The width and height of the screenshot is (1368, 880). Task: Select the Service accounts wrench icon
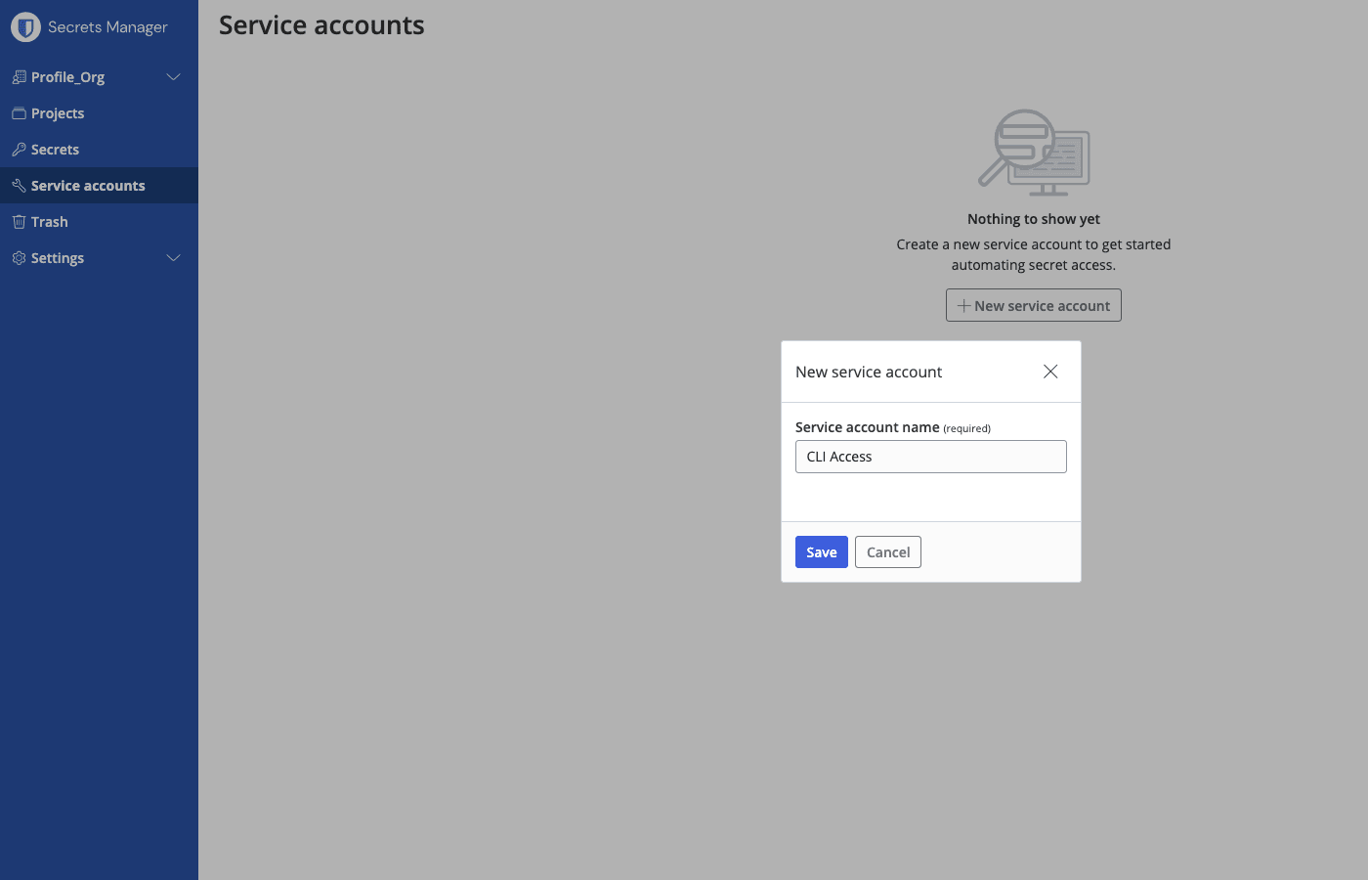click(18, 185)
